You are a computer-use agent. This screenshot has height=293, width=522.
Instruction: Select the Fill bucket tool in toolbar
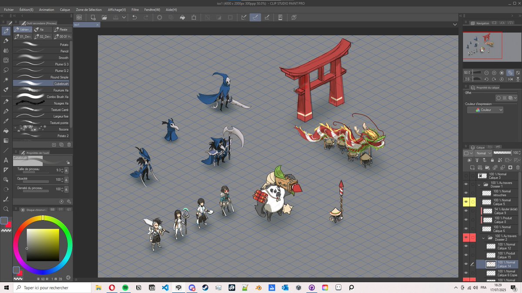pyautogui.click(x=6, y=131)
